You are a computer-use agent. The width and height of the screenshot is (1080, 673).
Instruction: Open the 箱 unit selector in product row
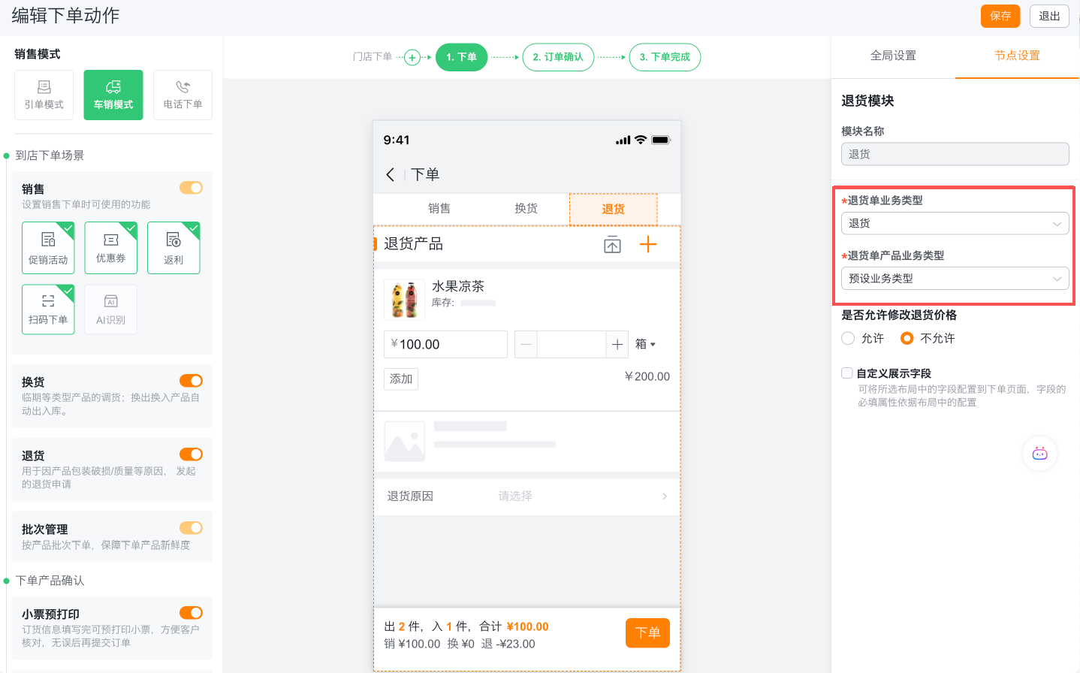click(644, 344)
